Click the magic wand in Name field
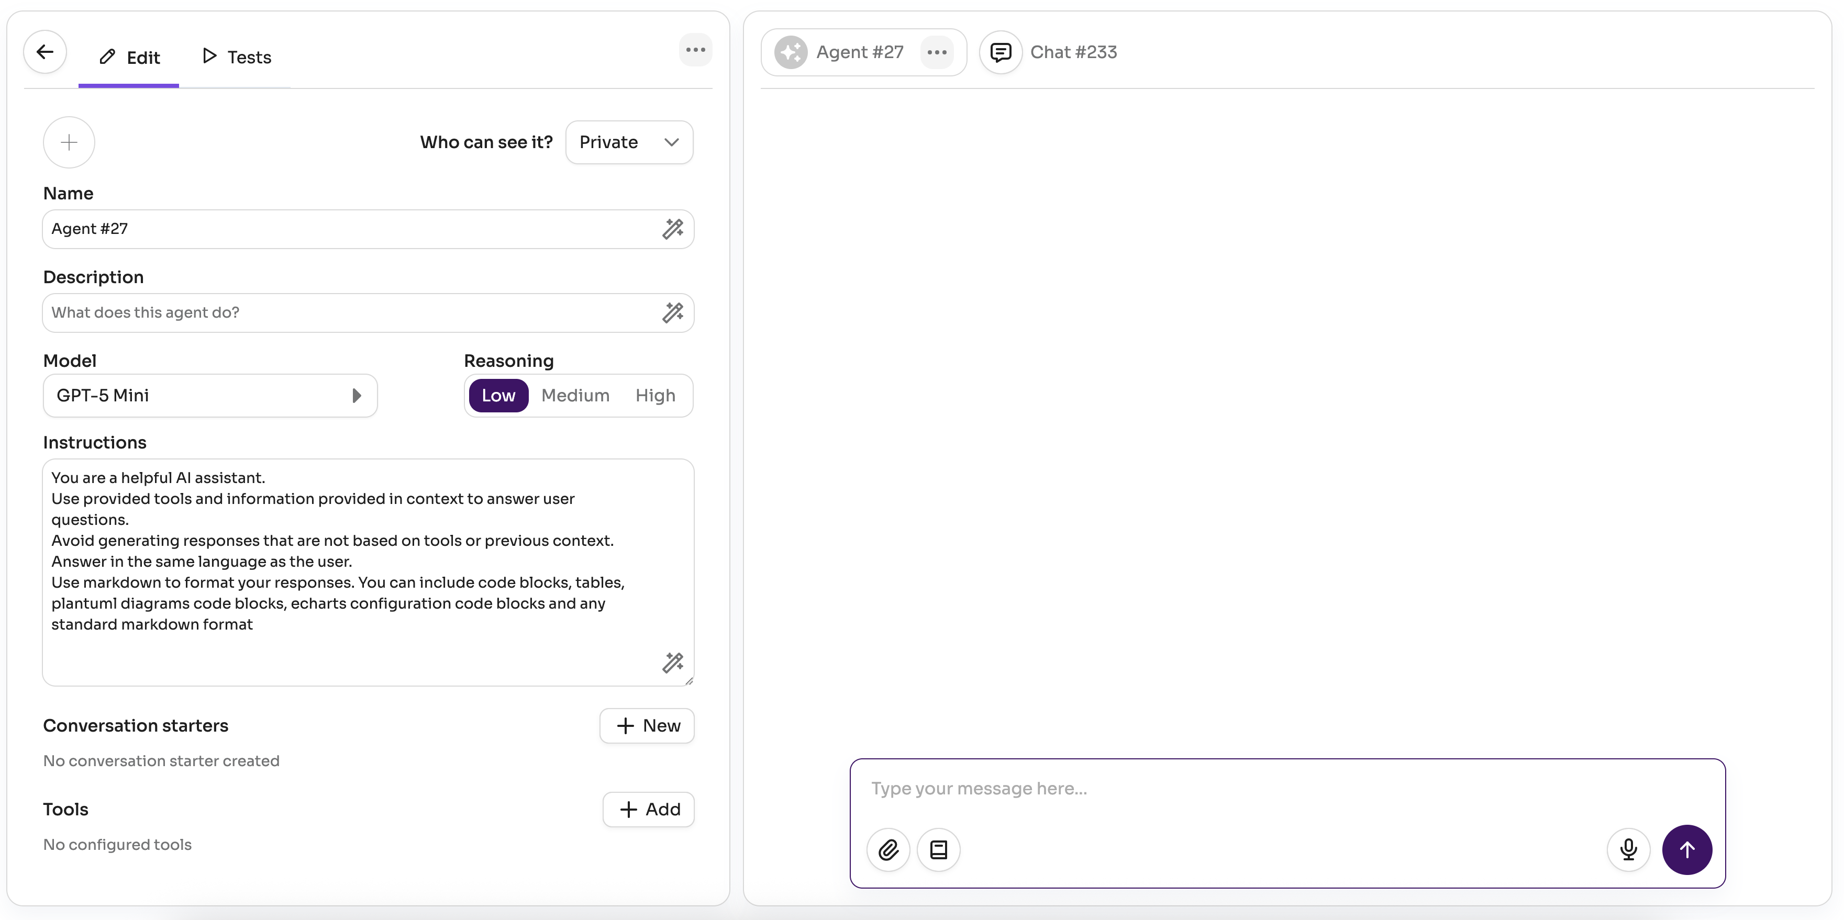 [672, 229]
